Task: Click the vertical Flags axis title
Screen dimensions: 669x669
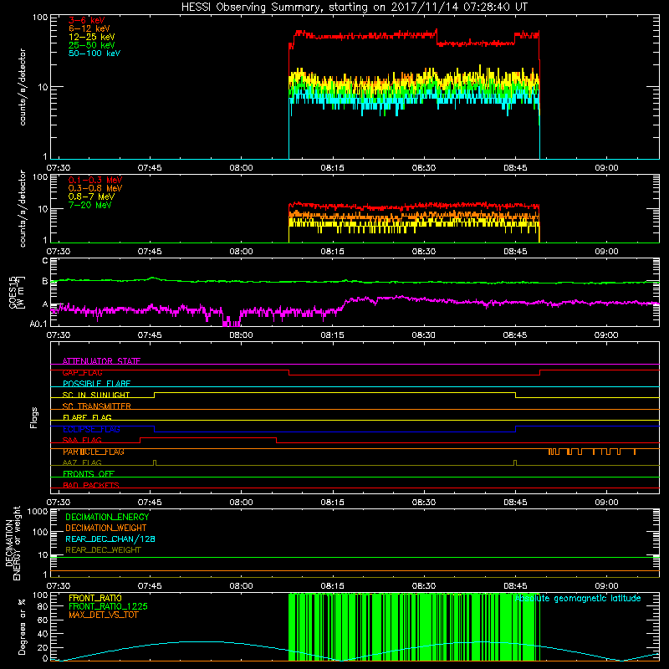Action: coord(34,417)
